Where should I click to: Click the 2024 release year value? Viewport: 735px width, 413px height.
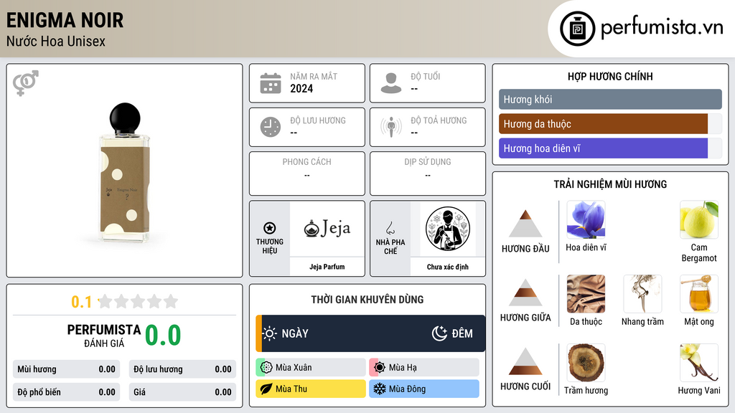click(x=301, y=88)
